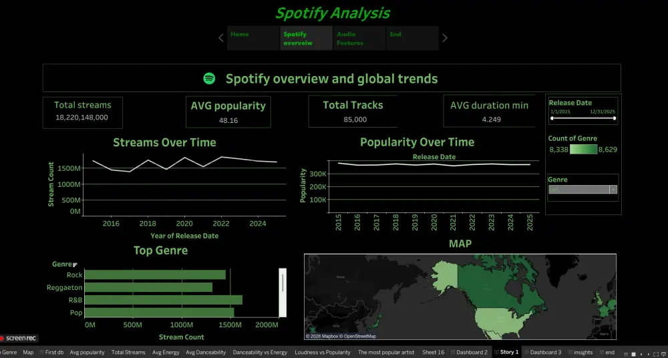Open the End story point
668x358 pixels.
tap(412, 38)
